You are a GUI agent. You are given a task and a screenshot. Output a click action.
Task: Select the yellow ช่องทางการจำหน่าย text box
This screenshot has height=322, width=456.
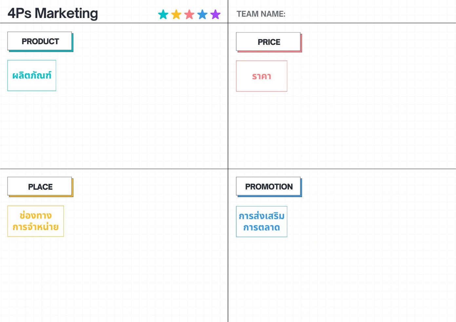coord(35,221)
